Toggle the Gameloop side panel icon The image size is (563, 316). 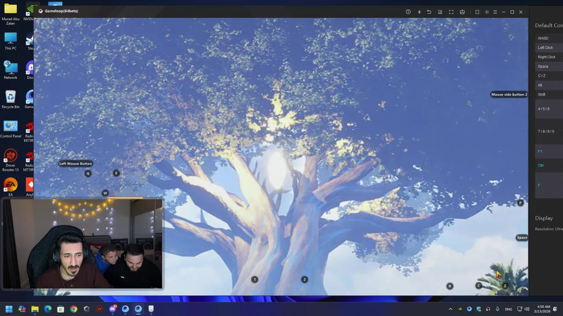point(477,12)
